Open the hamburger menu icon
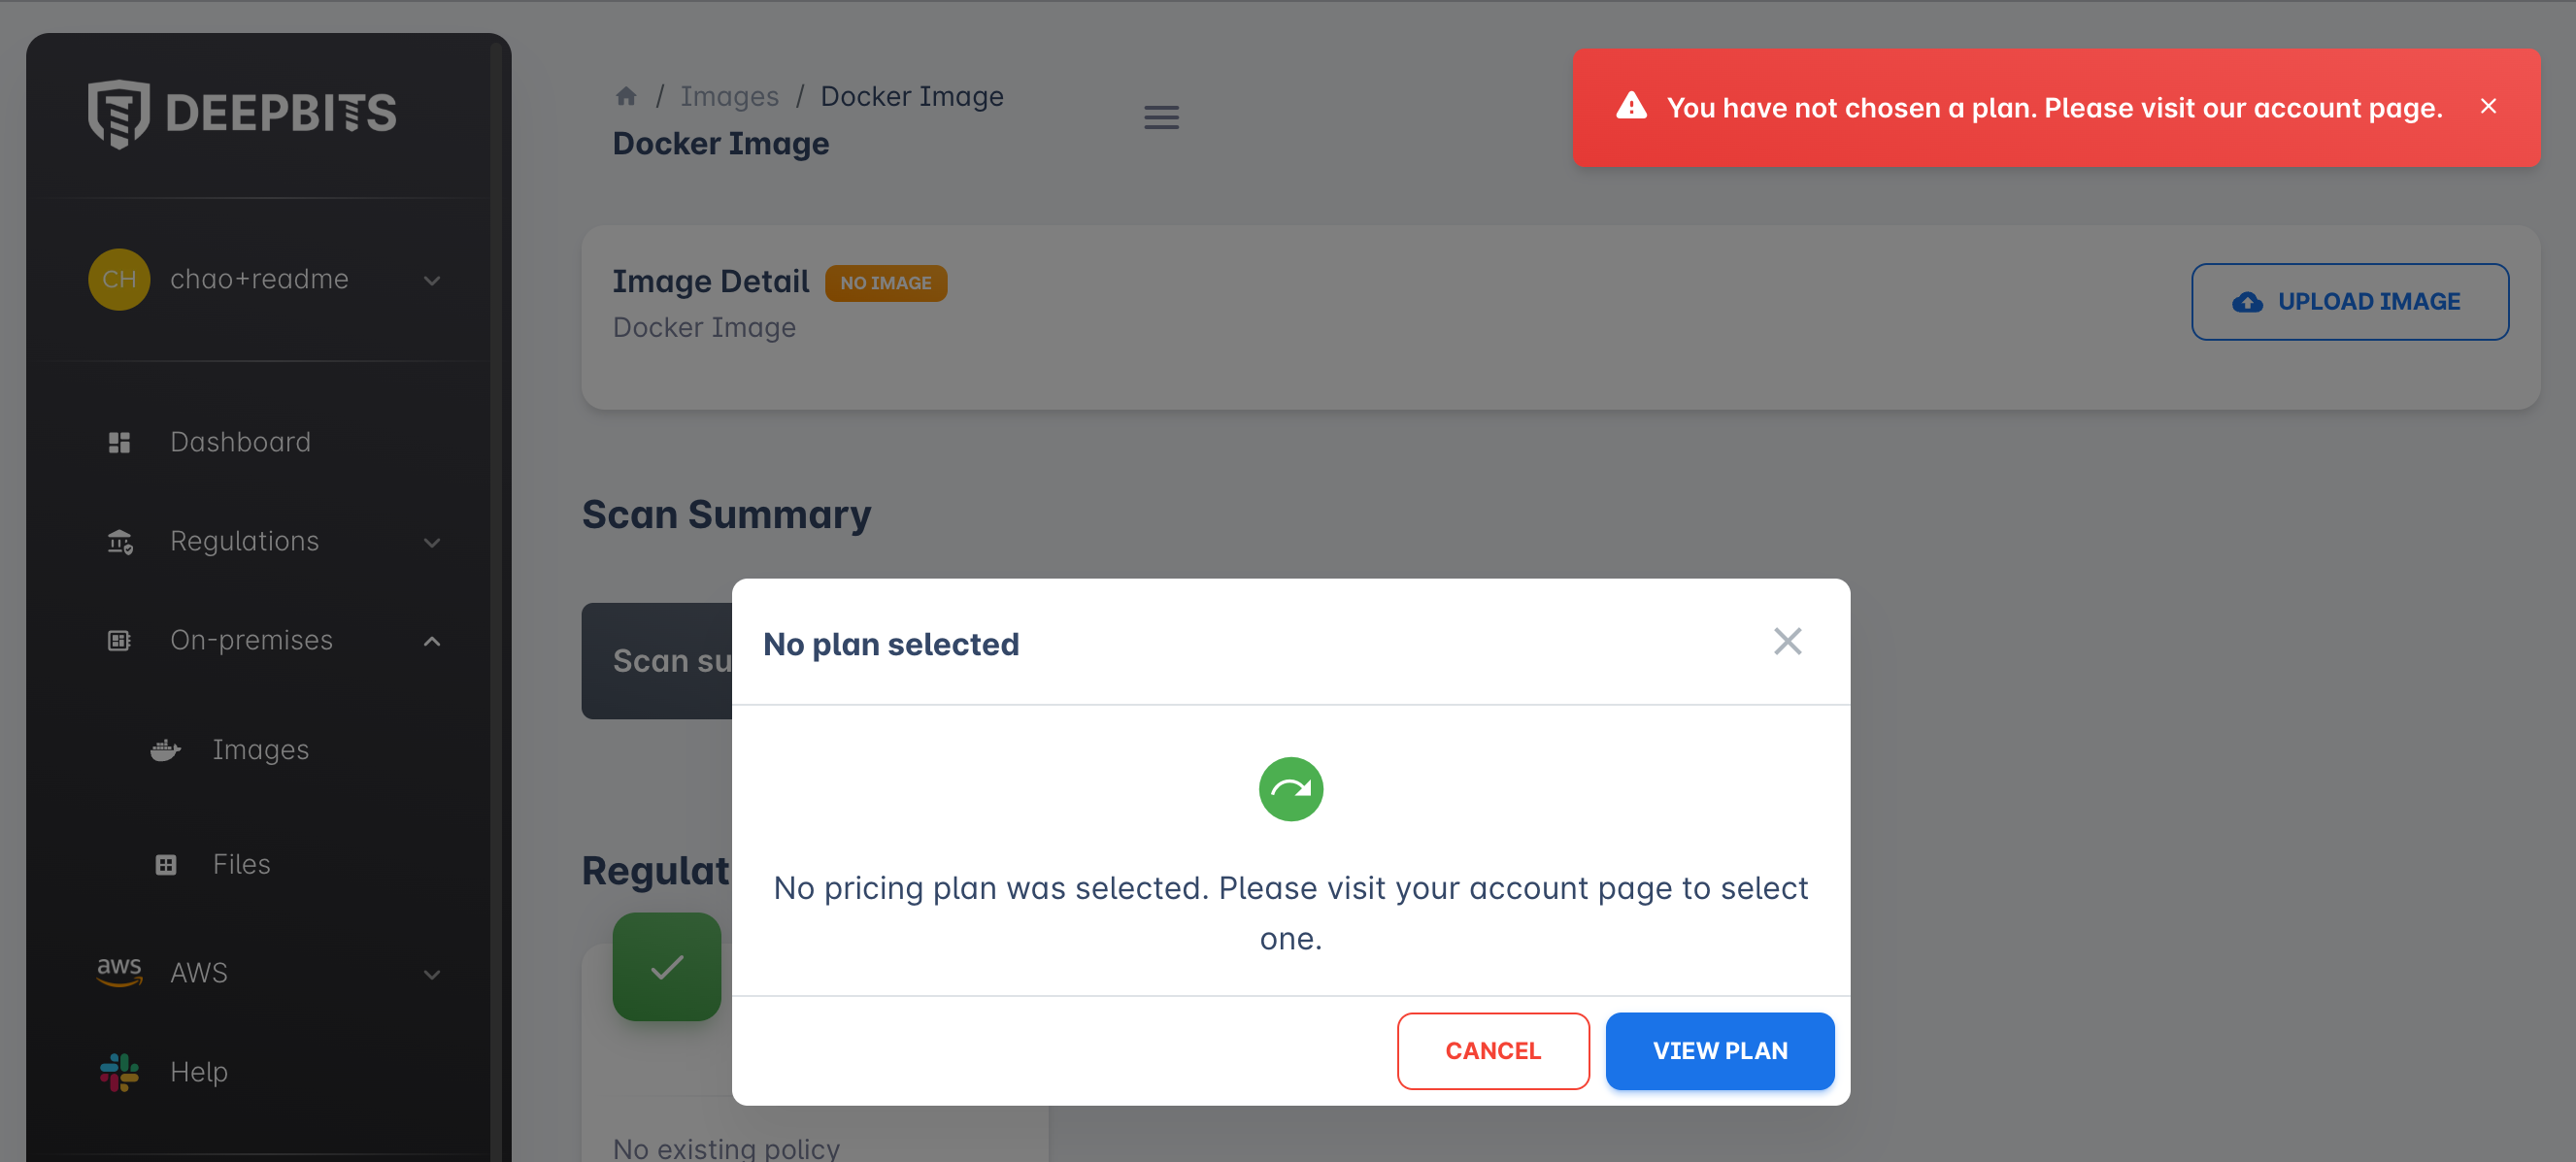The image size is (2576, 1162). coord(1161,118)
